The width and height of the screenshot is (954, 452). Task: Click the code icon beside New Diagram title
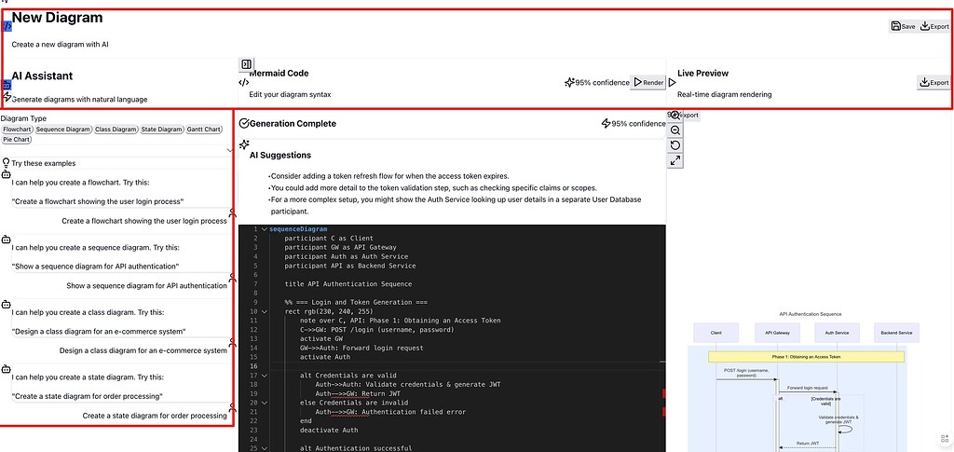(x=7, y=27)
